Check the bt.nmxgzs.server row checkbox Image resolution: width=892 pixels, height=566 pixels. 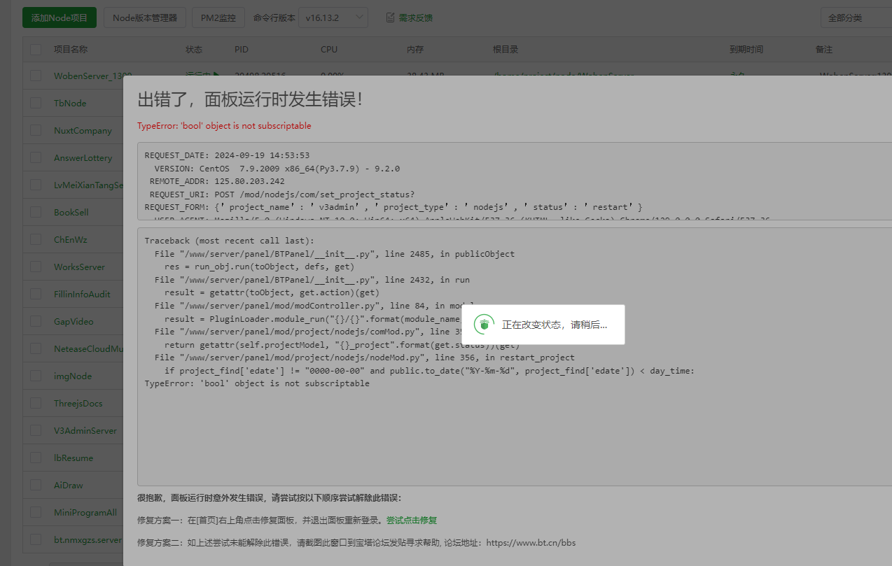[x=36, y=539]
